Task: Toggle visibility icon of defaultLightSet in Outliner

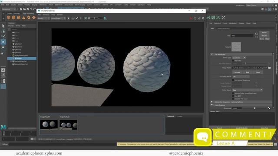Action: (x=13, y=61)
